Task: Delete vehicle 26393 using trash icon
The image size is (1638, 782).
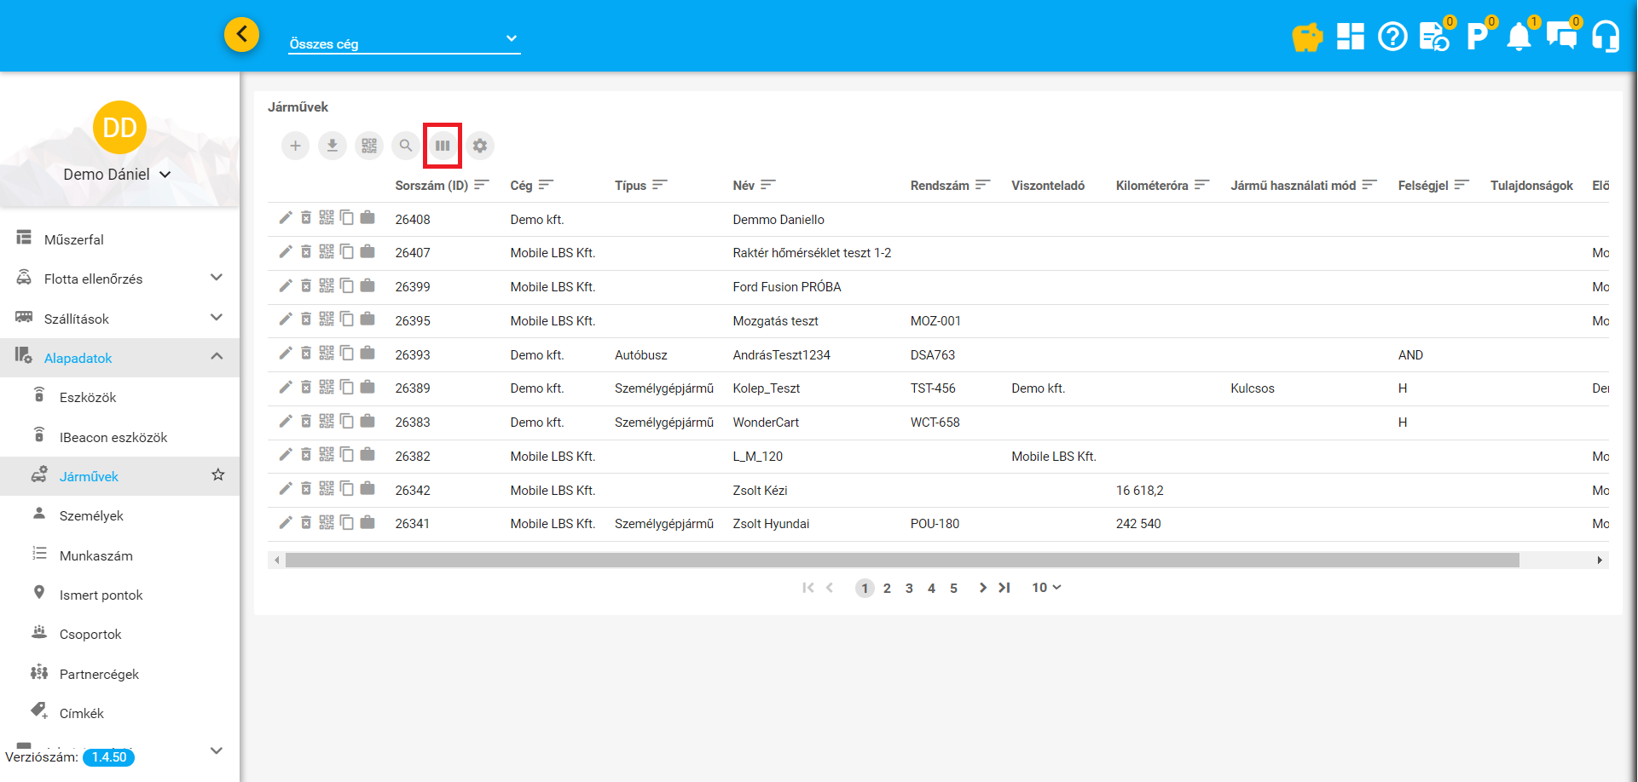Action: 306,354
